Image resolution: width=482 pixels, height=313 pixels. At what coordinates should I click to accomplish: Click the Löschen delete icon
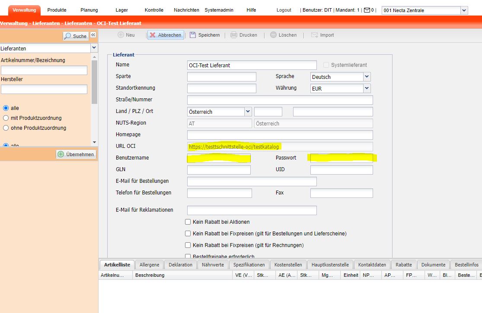(273, 35)
